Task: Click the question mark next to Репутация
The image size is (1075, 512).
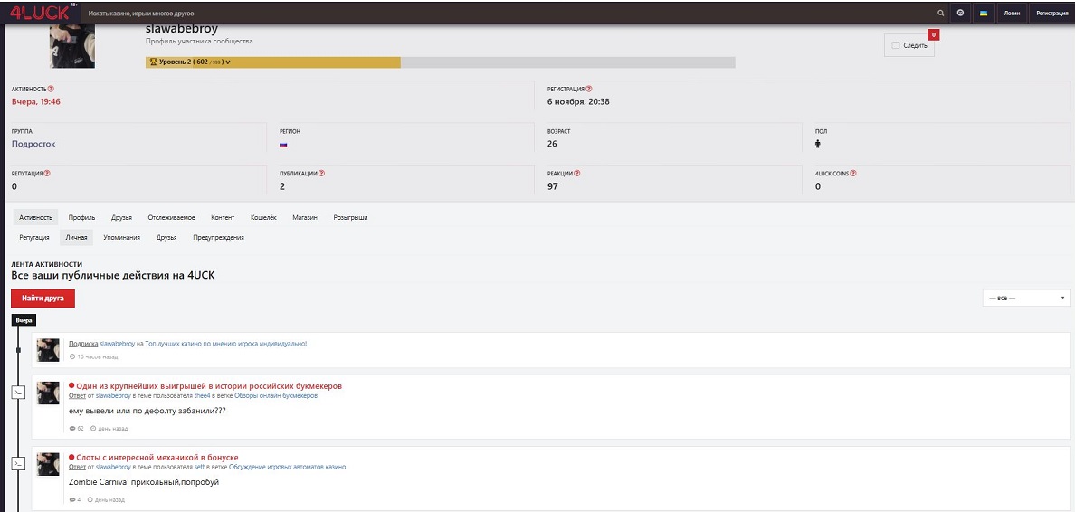Action: click(47, 173)
